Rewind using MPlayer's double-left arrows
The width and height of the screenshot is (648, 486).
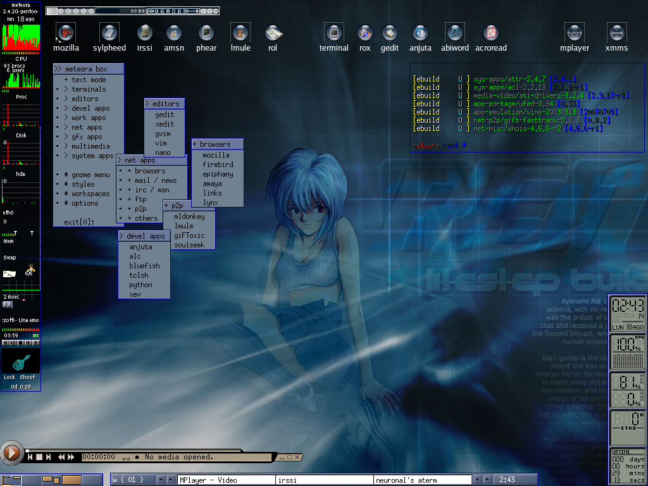[x=61, y=457]
